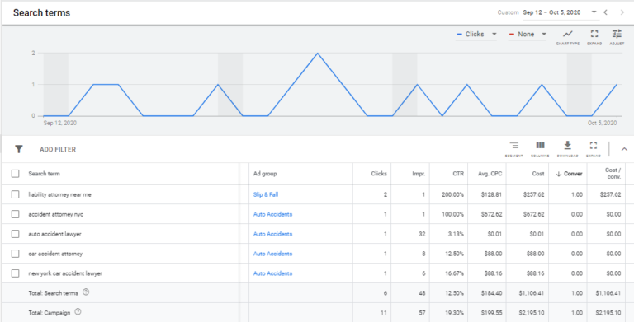Open the Chart Type icon
Viewport: 634px width, 322px height.
[x=568, y=37]
